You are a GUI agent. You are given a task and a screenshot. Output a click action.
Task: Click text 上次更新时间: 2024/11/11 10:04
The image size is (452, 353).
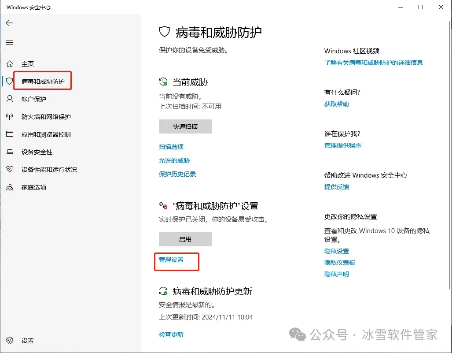click(x=206, y=317)
